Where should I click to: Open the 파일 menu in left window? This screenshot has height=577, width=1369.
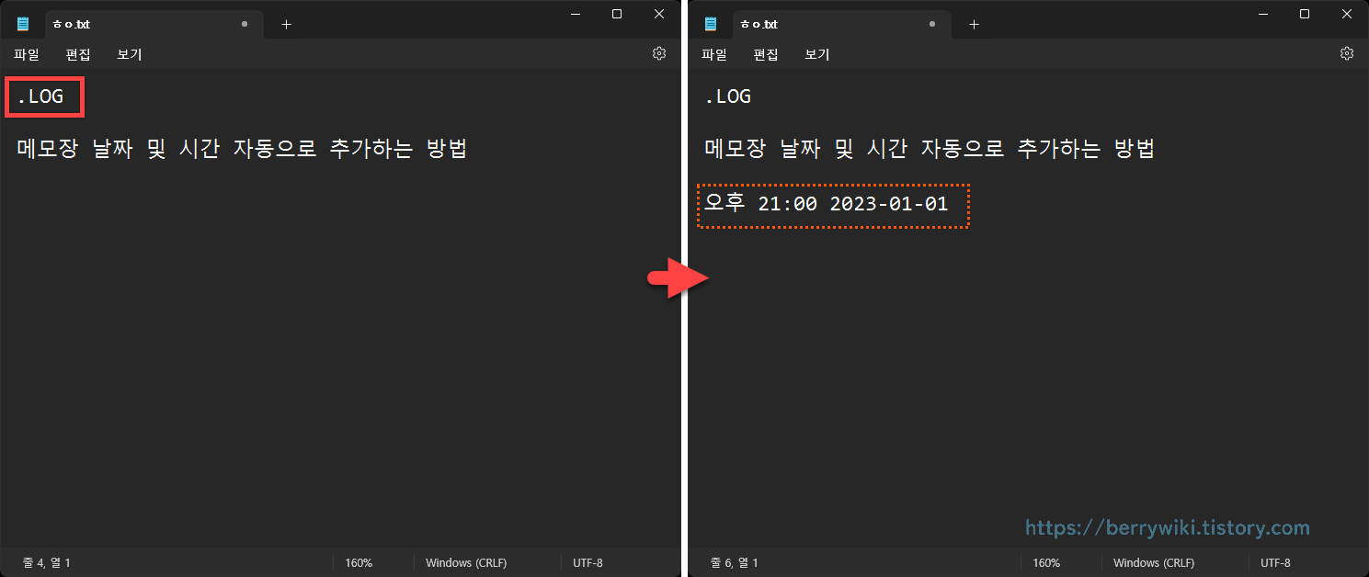pos(26,54)
